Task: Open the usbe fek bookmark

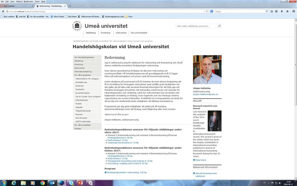Action: [21, 17]
